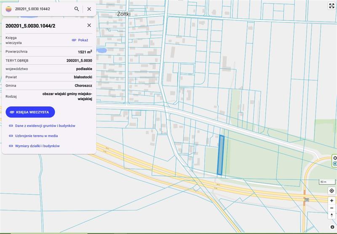Click the X icon on the right-edge widget

335,158
